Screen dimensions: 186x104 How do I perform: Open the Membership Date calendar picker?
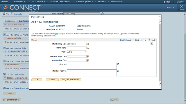pyautogui.click(x=88, y=44)
